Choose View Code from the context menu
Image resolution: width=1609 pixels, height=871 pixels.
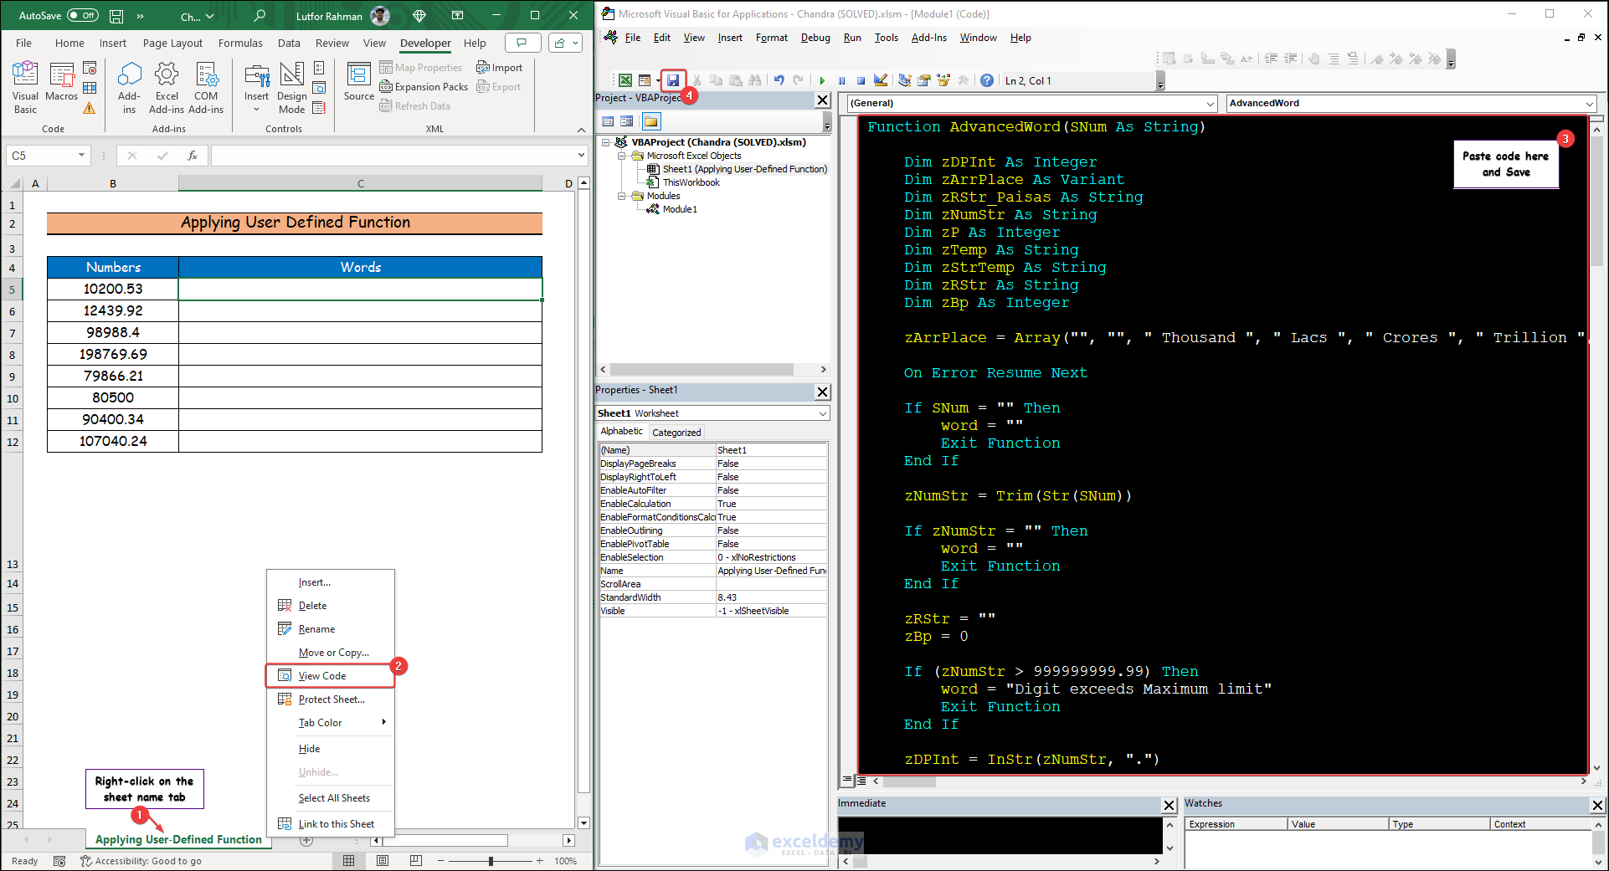point(322,676)
